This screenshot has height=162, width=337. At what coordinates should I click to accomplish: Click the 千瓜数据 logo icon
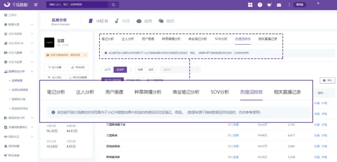pyautogui.click(x=7, y=4)
